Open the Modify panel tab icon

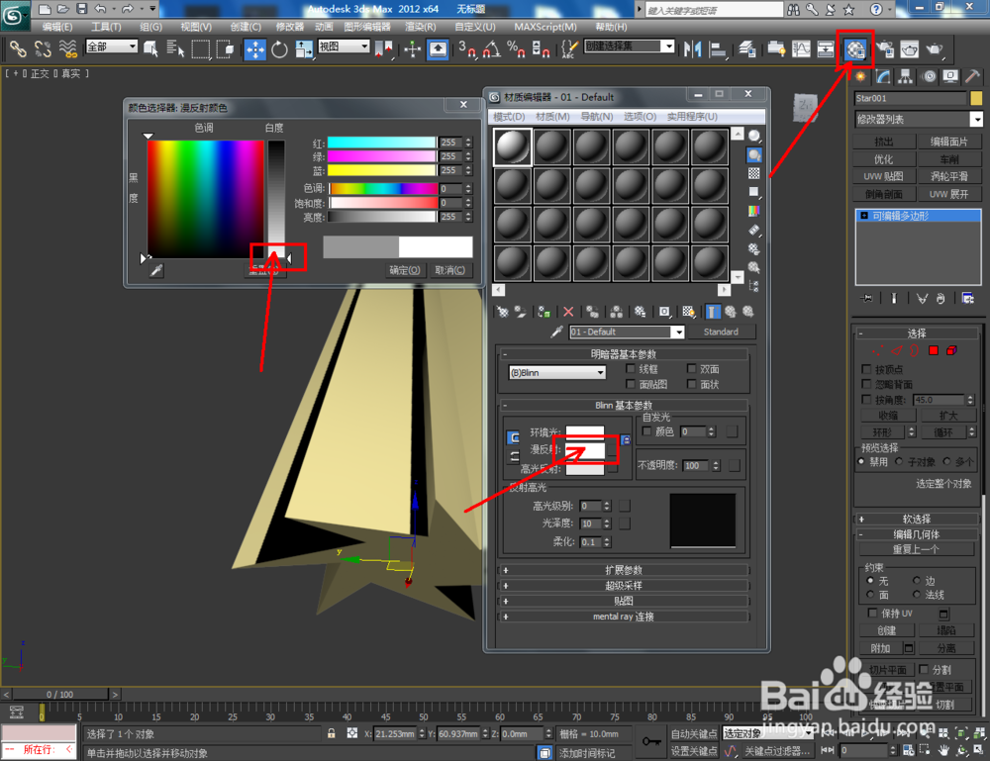click(x=883, y=77)
